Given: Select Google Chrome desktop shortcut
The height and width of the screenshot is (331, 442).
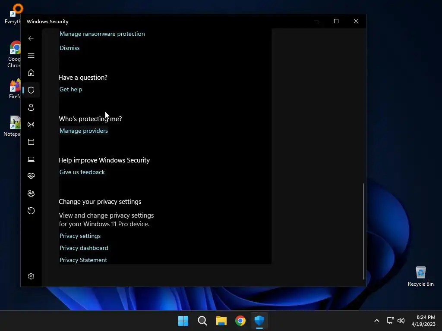Looking at the screenshot, I should pos(14,55).
